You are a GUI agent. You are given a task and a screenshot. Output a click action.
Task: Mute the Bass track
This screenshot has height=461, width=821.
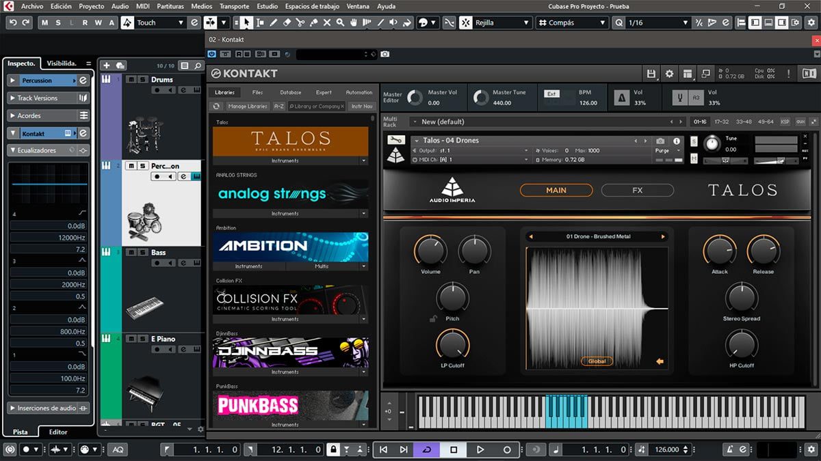pyautogui.click(x=131, y=253)
